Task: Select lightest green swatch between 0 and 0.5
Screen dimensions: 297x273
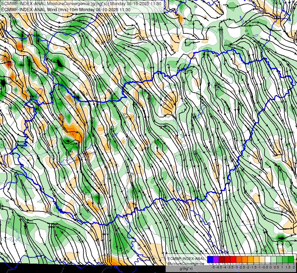Action: tap(274, 260)
